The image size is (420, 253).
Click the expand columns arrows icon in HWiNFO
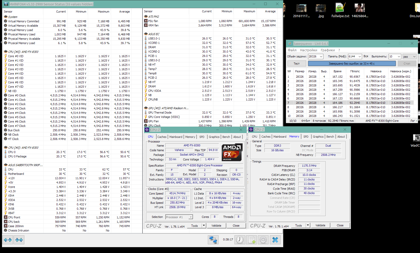[8, 240]
